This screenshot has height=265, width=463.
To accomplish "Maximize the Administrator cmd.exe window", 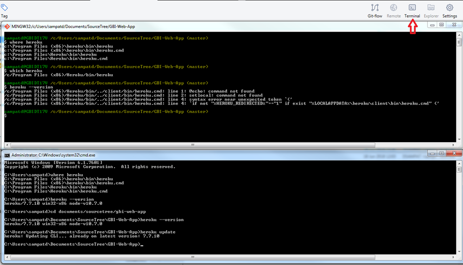I will 441,153.
